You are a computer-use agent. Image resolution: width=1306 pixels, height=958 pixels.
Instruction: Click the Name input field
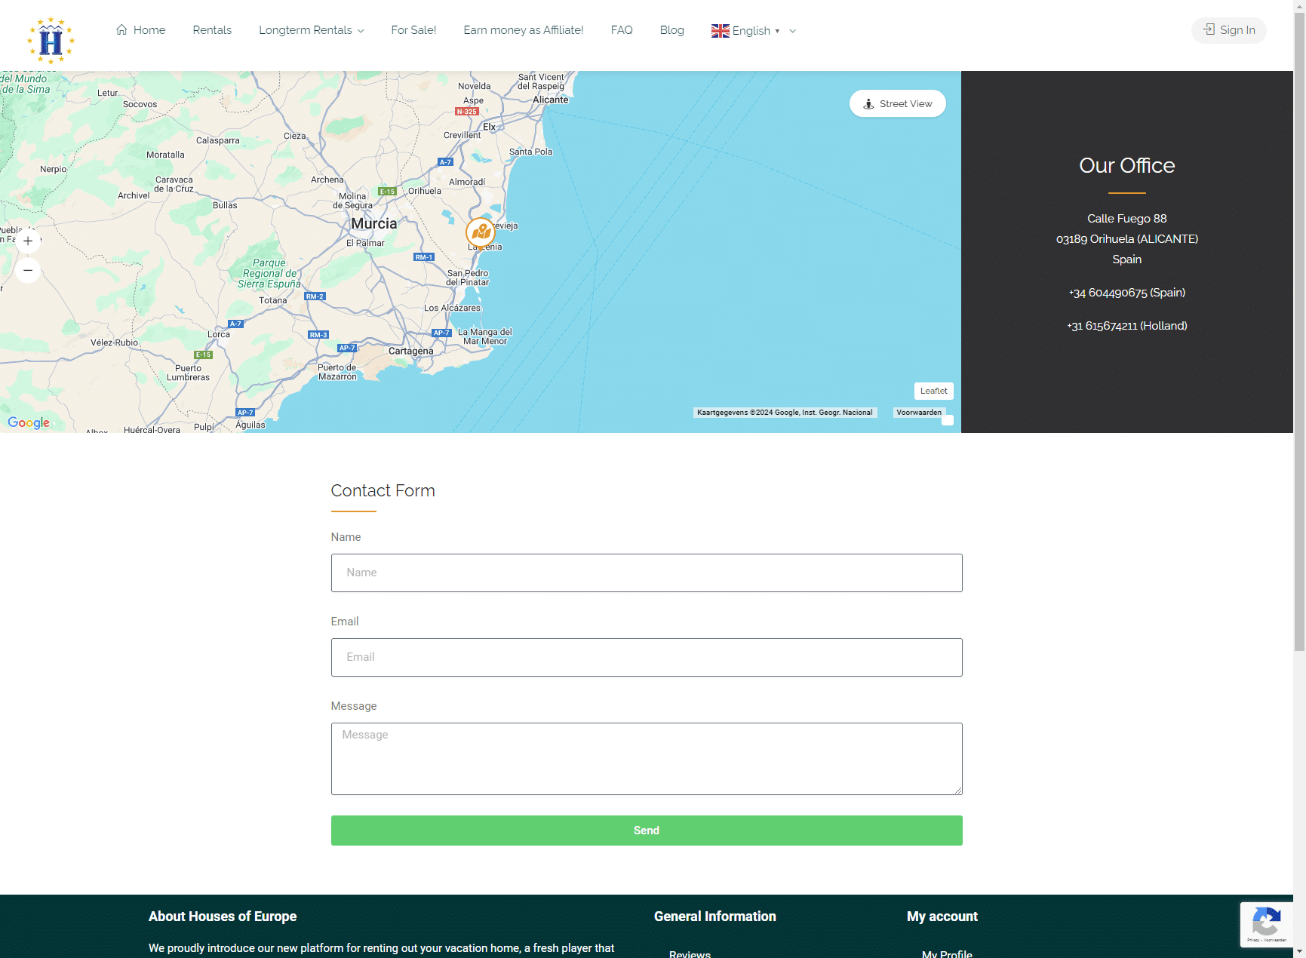(646, 573)
